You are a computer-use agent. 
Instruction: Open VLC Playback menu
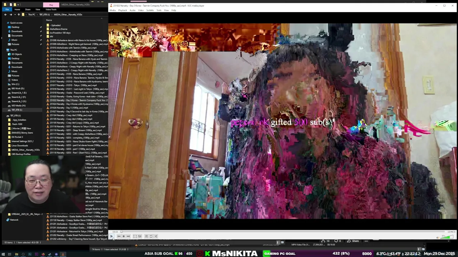click(x=122, y=10)
